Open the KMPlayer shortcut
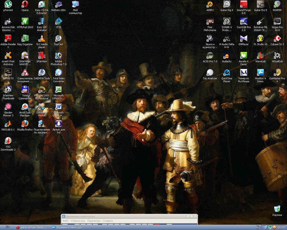Screen dimensions: 287x230 tap(244, 40)
